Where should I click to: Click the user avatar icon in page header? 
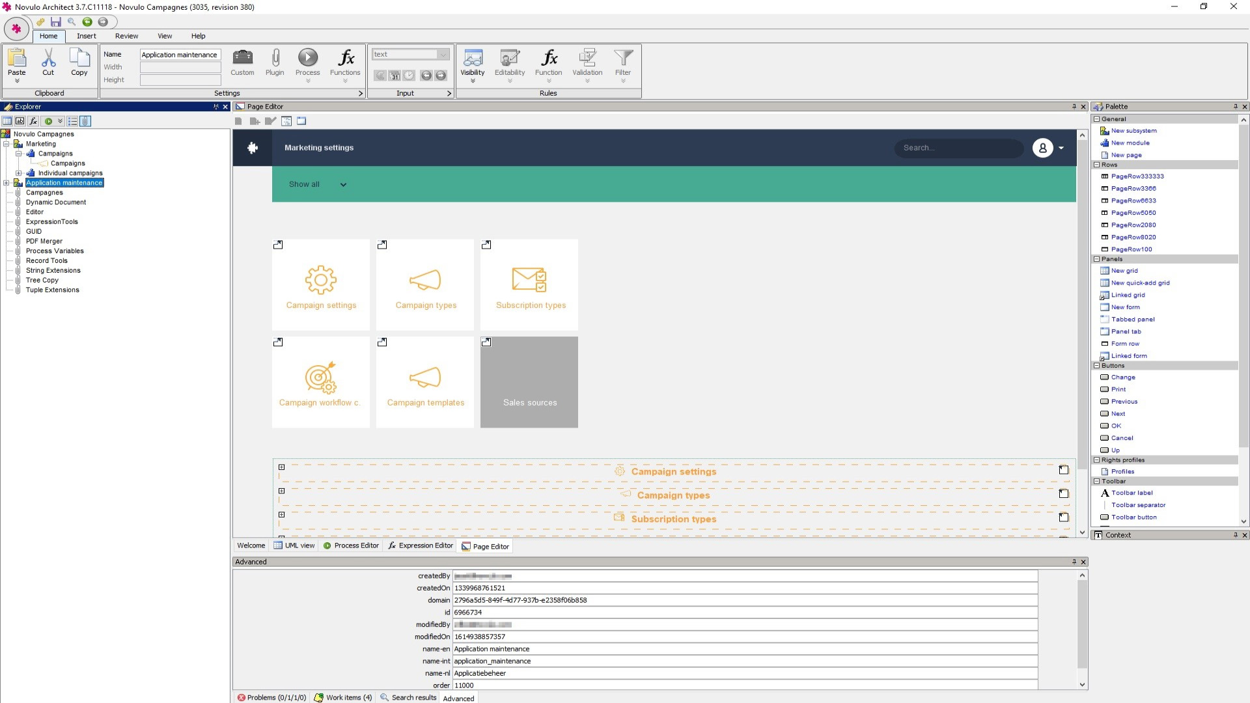[1042, 148]
